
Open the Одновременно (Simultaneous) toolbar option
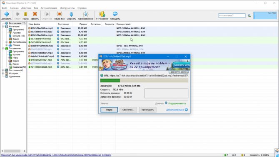click(x=86, y=16)
